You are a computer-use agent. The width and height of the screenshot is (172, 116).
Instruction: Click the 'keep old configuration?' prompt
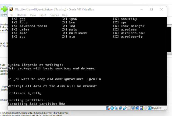point(54,79)
